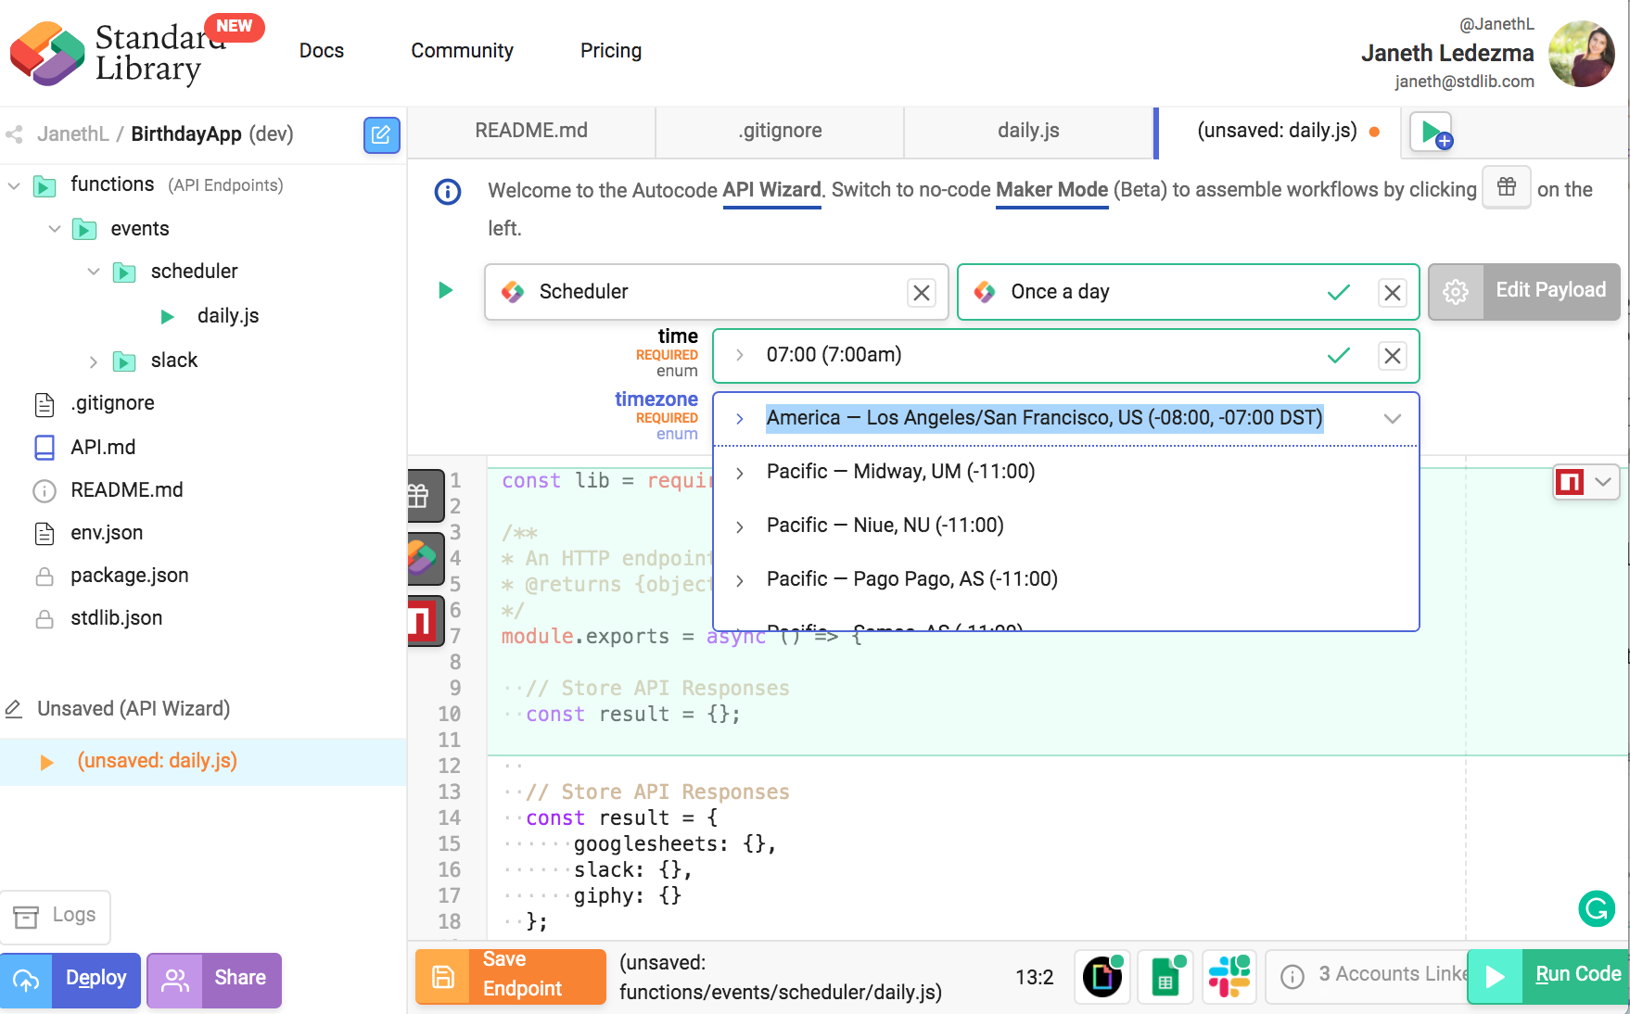Open the Community page
The image size is (1630, 1014).
(462, 51)
